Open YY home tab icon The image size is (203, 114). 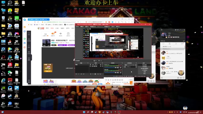click(163, 44)
